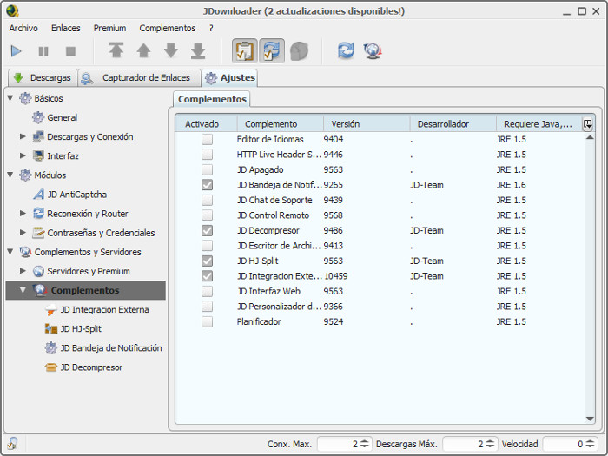Screen dimensions: 608x456
Task: Open column chooser icon in table header
Action: pos(588,123)
